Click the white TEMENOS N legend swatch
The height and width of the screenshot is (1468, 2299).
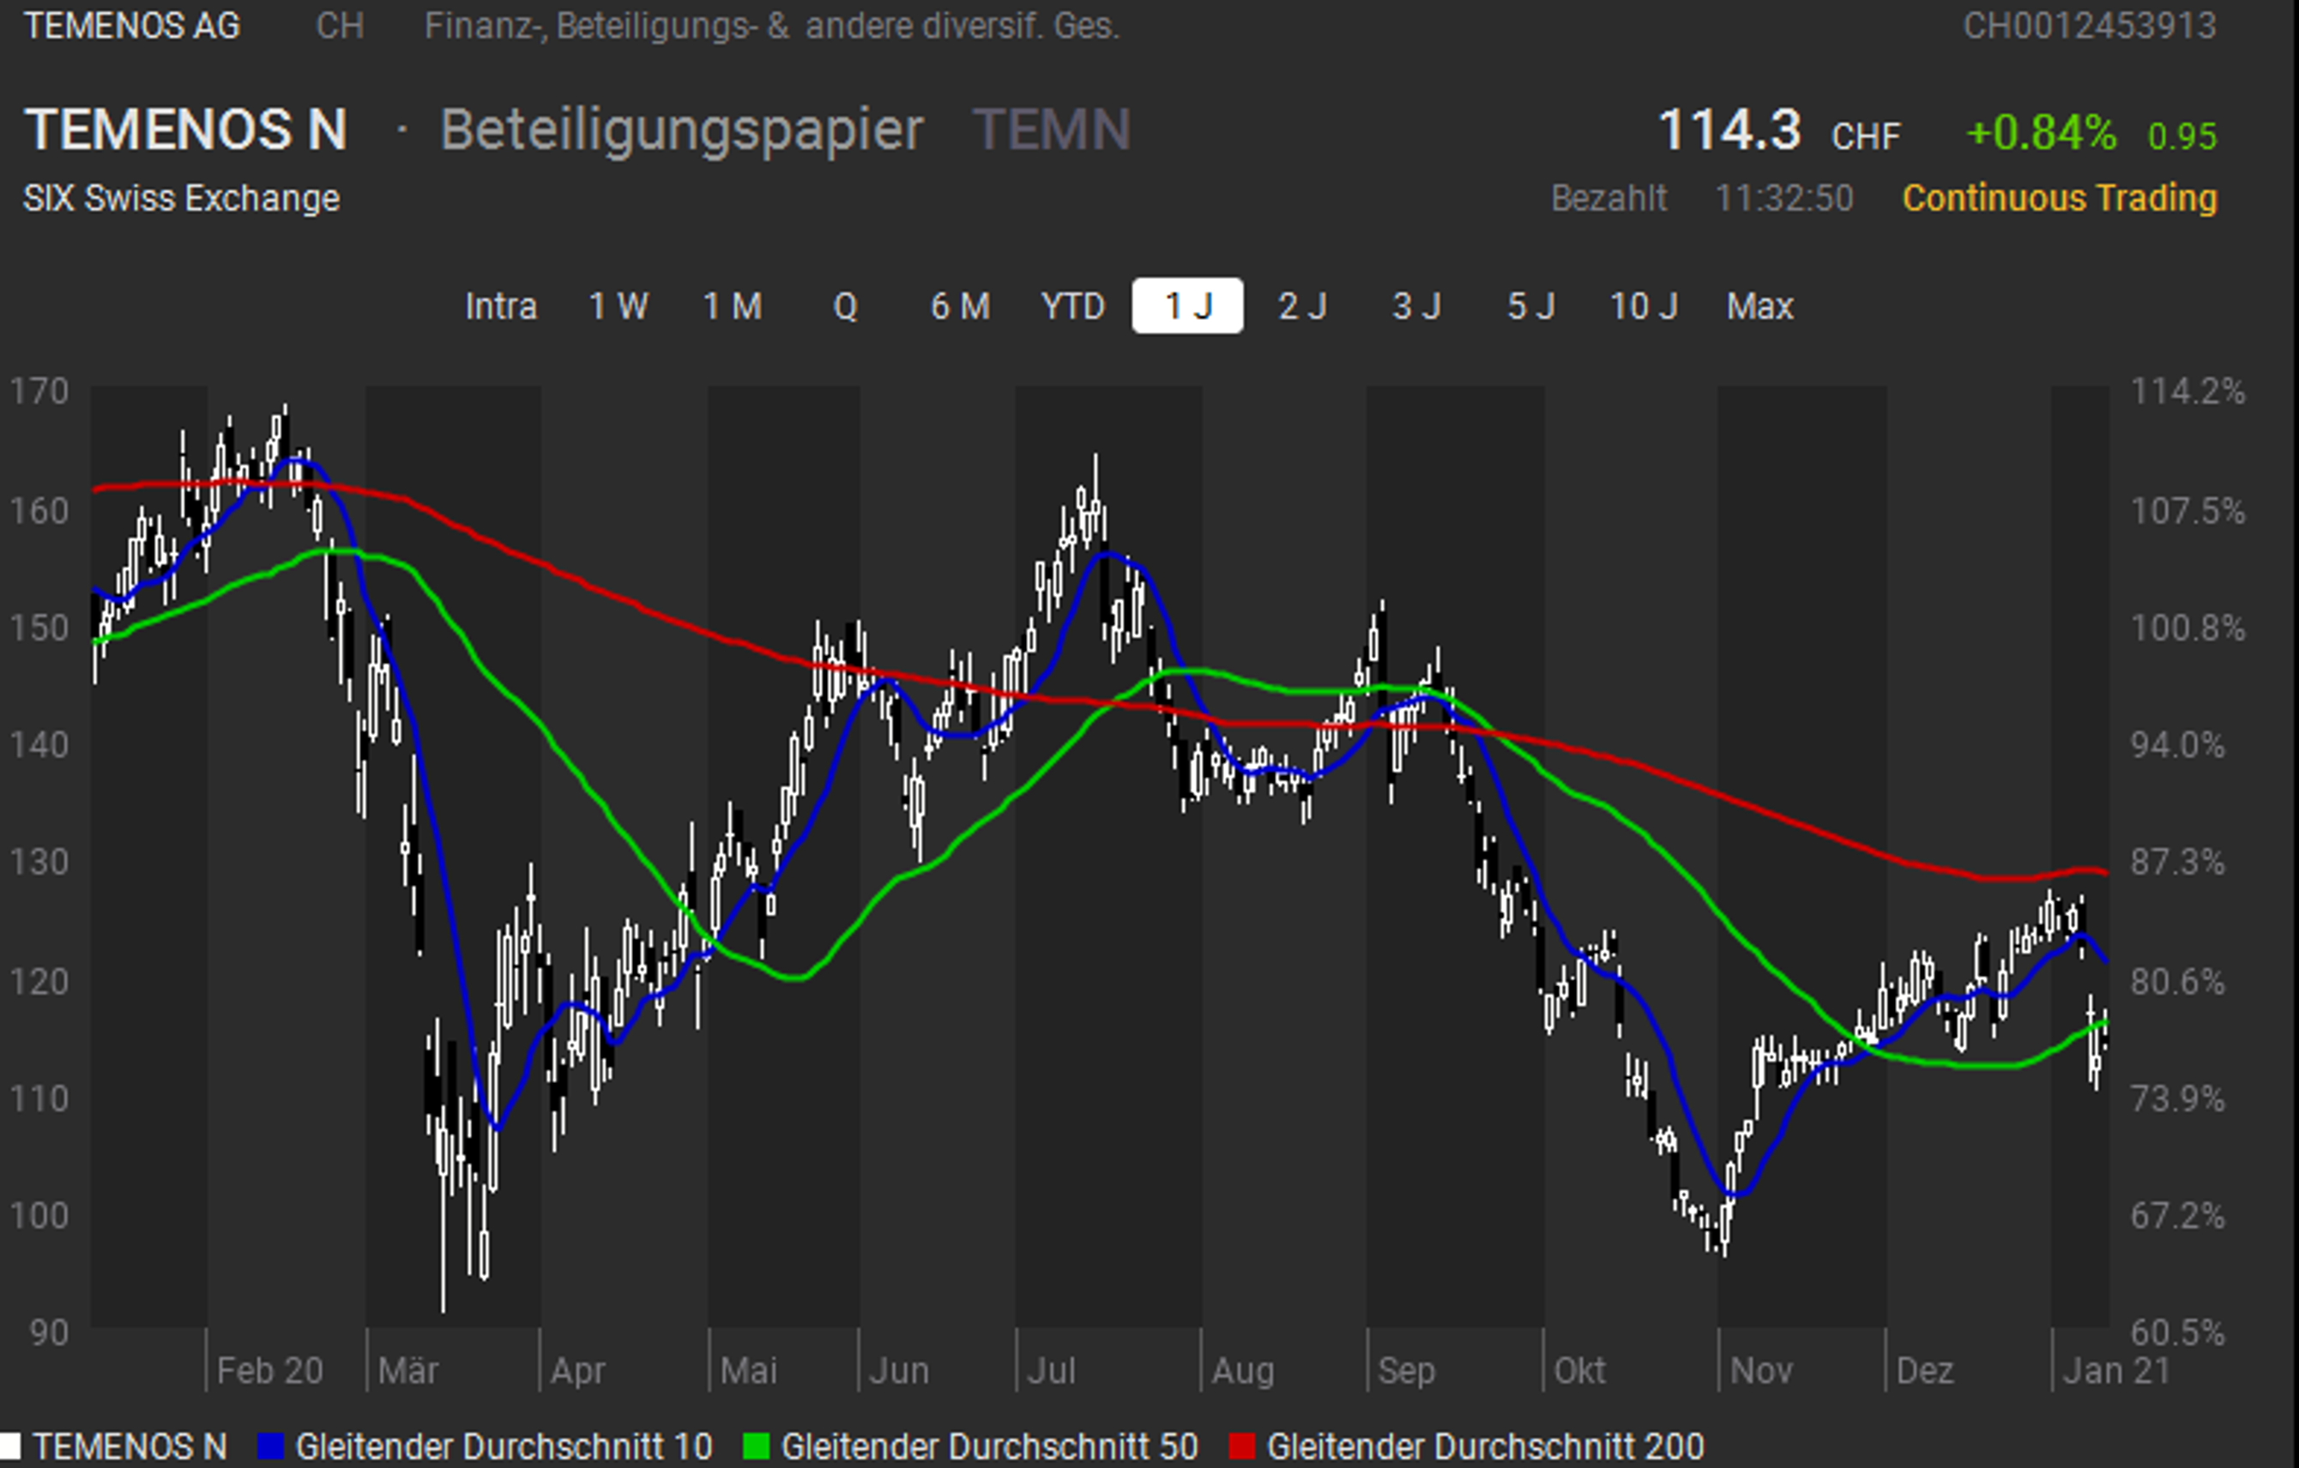(10, 1446)
